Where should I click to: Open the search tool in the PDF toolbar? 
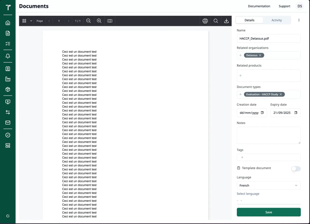pos(216,21)
